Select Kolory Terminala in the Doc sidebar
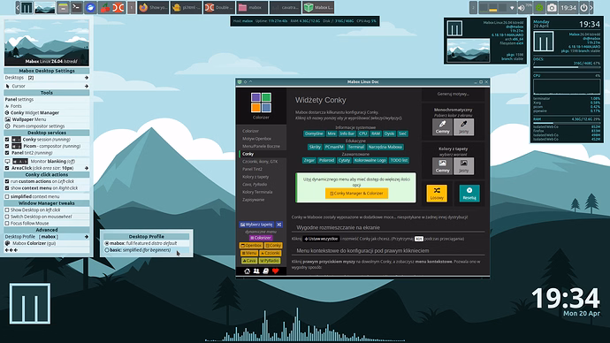This screenshot has width=610, height=343. point(257,192)
